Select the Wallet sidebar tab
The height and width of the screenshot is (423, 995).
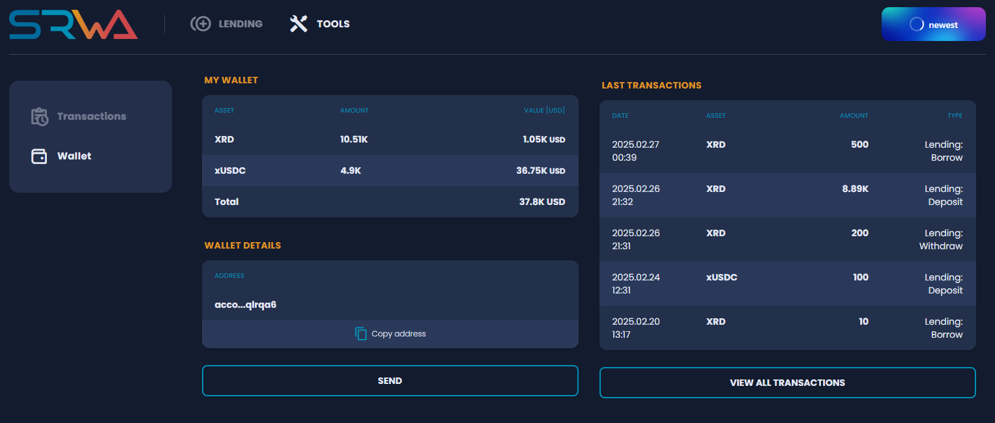click(74, 156)
